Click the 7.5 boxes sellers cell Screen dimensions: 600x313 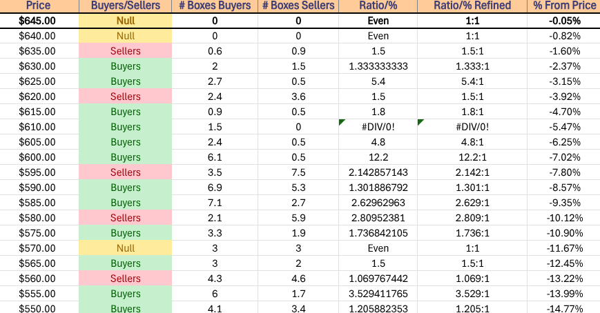(x=298, y=172)
